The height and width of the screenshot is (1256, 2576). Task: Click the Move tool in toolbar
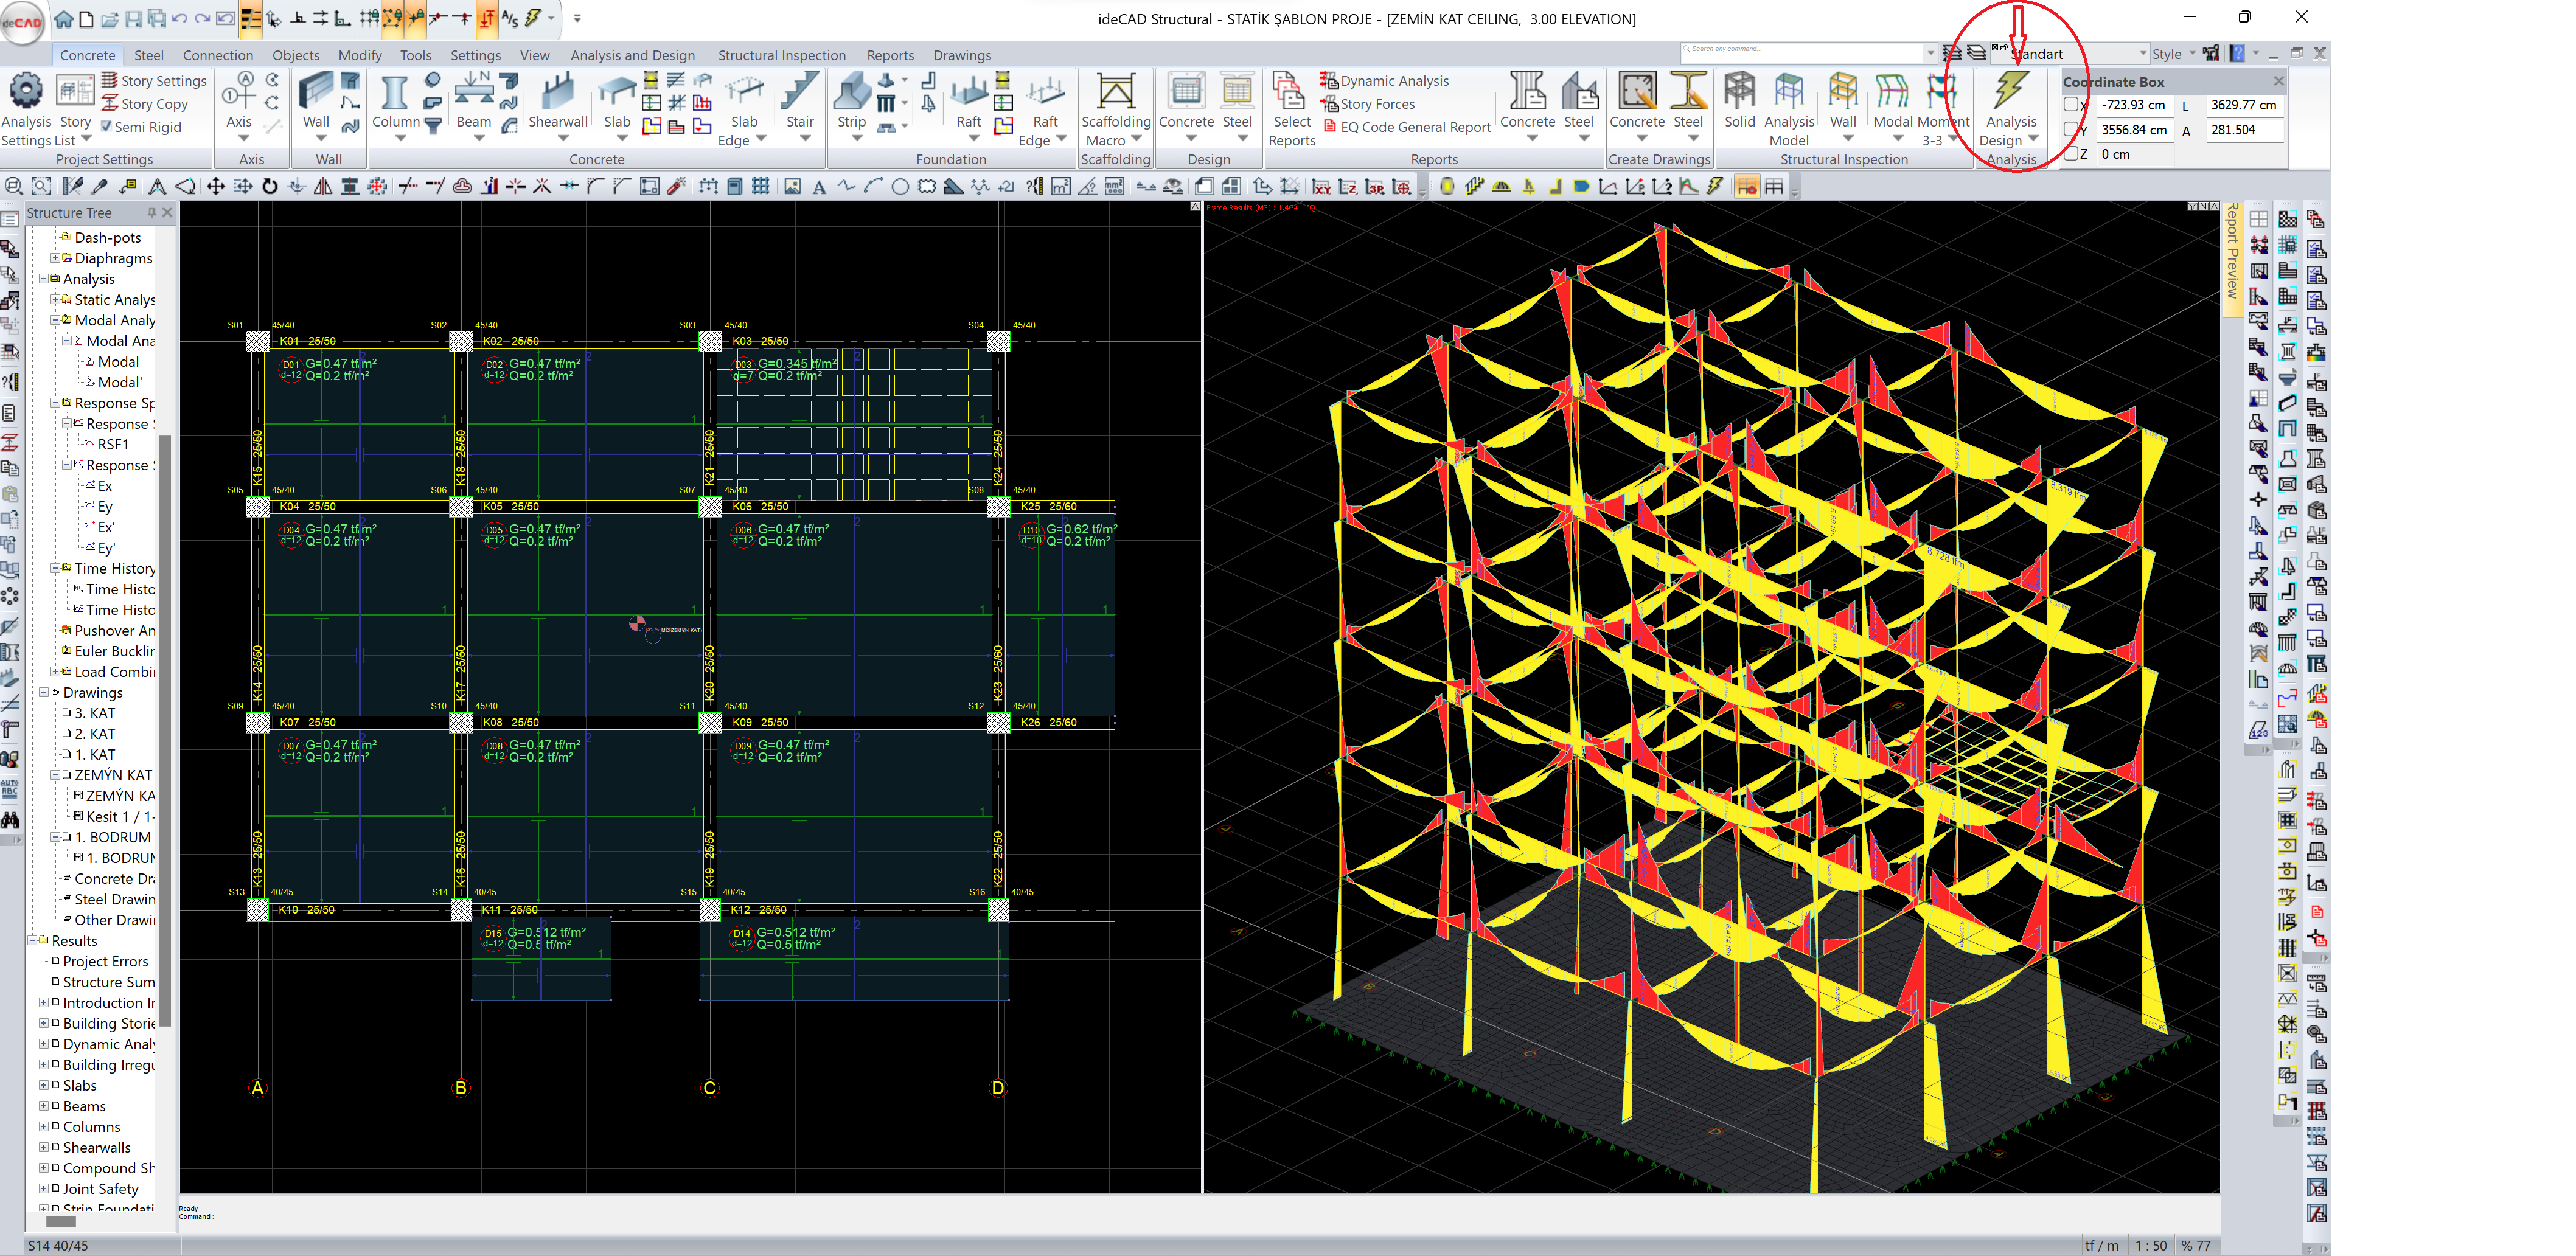coord(216,186)
